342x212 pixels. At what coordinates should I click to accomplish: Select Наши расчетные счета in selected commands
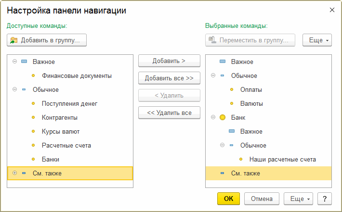click(x=282, y=159)
